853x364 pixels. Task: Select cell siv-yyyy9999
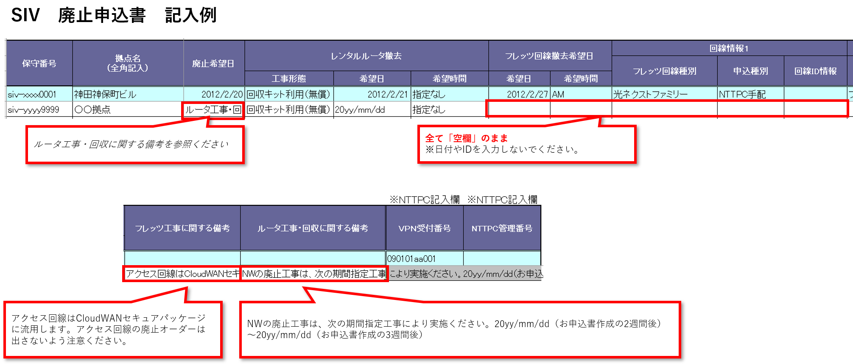pyautogui.click(x=39, y=109)
